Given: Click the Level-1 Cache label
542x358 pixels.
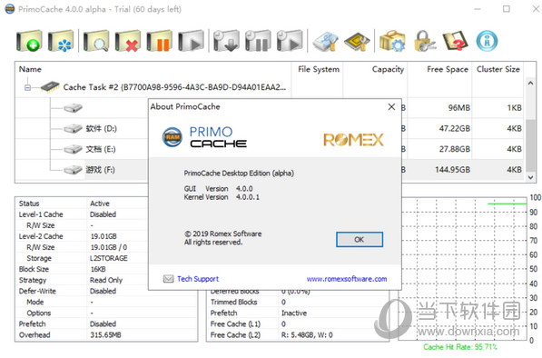Looking at the screenshot, I should point(41,214).
